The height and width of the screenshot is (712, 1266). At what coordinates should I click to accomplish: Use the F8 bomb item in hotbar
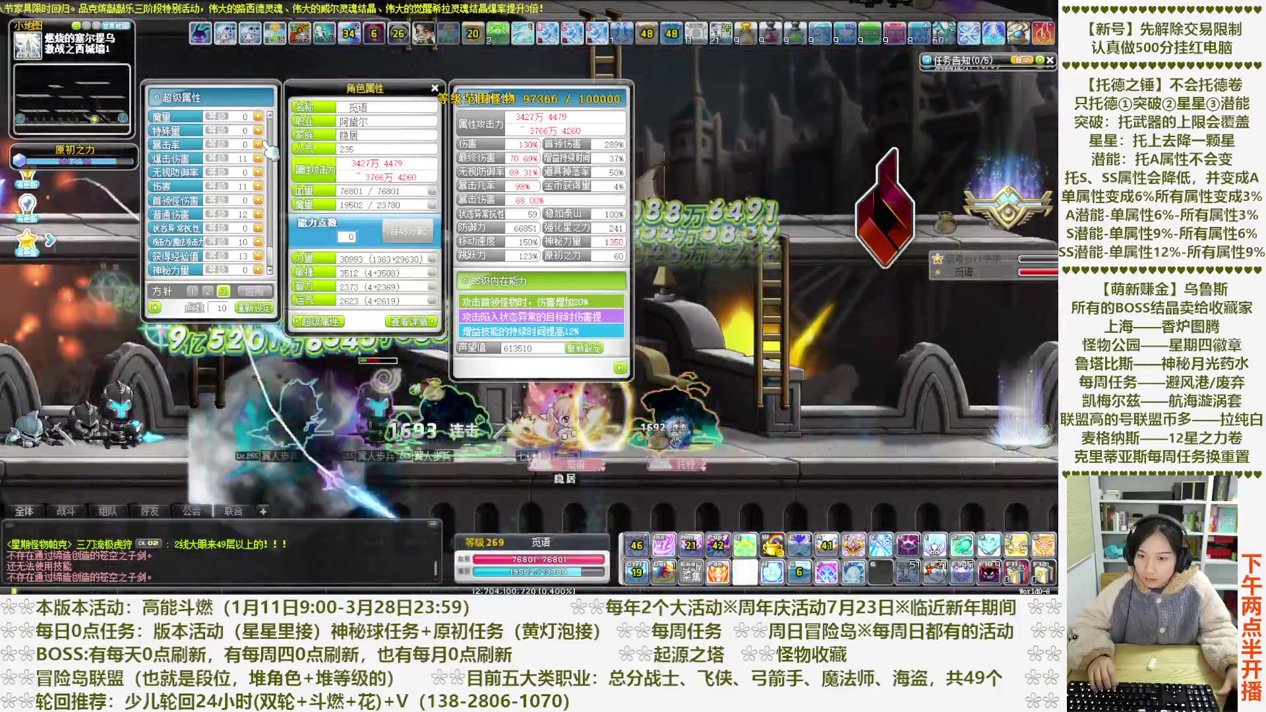tap(934, 572)
